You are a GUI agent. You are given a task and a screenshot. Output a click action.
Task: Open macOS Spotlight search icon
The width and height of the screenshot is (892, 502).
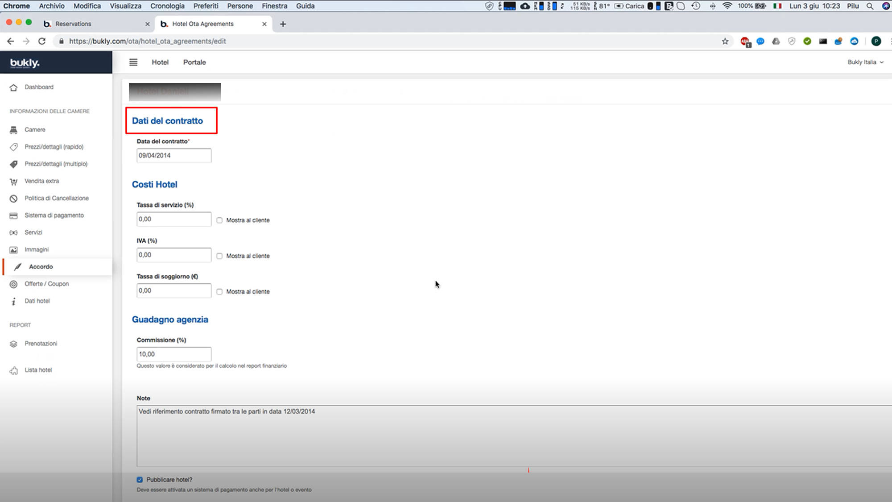click(x=870, y=6)
